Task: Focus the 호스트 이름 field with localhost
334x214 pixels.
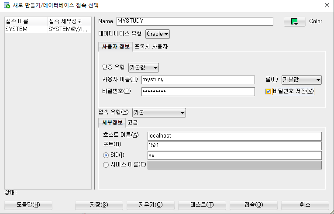Action: 234,136
